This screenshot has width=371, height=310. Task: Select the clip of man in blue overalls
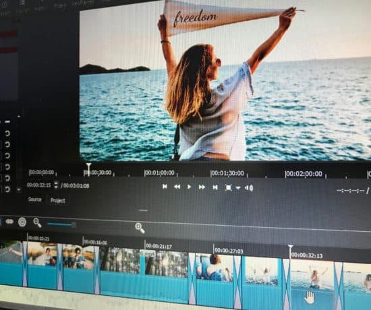click(x=214, y=280)
